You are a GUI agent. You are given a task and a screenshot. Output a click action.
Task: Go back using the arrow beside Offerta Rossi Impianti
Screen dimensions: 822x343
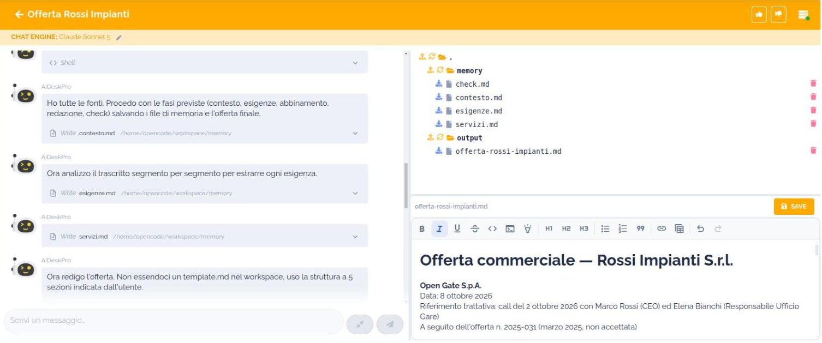click(x=19, y=14)
